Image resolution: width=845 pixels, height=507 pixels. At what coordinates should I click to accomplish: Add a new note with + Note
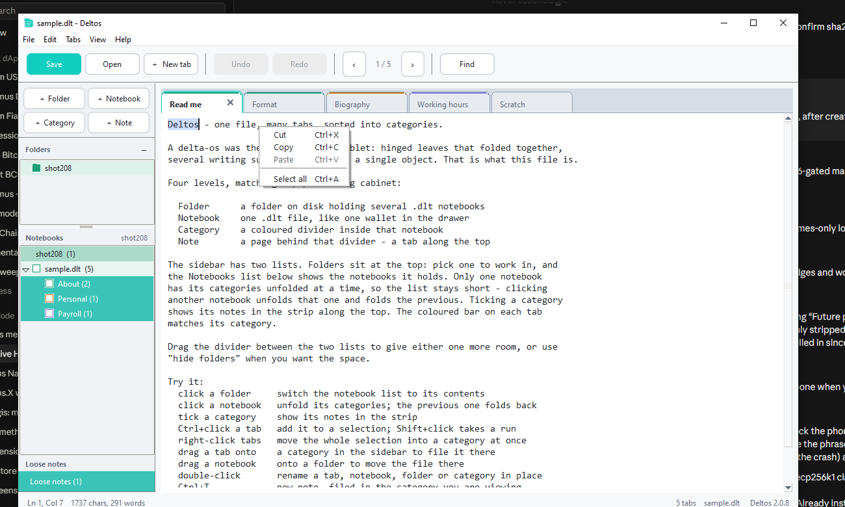coord(118,123)
